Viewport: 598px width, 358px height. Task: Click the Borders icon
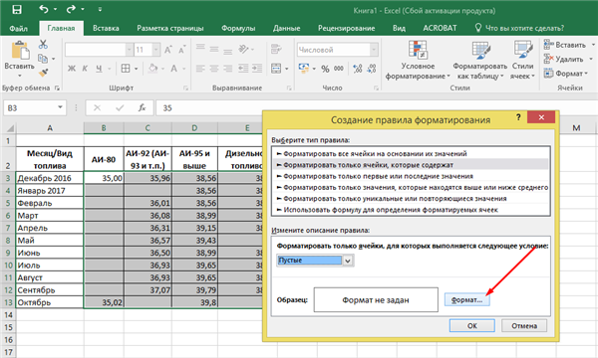126,69
